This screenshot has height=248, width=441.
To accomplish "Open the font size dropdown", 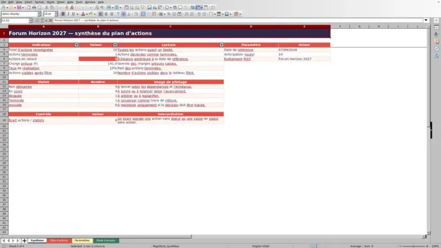I will (56, 14).
